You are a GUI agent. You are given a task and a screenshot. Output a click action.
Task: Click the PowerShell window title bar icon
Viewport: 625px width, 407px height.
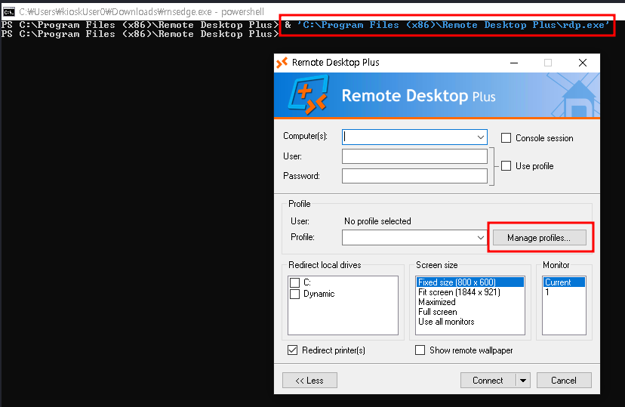pos(9,12)
